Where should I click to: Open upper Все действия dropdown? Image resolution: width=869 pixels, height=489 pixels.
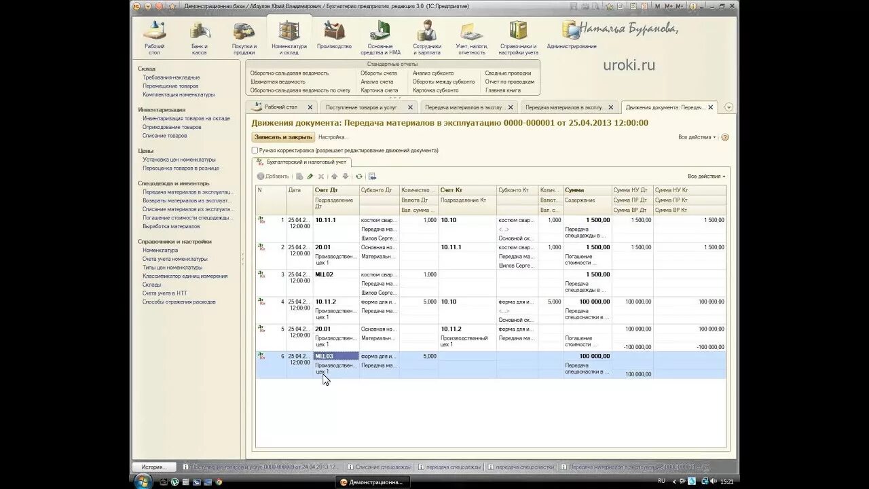pyautogui.click(x=697, y=137)
